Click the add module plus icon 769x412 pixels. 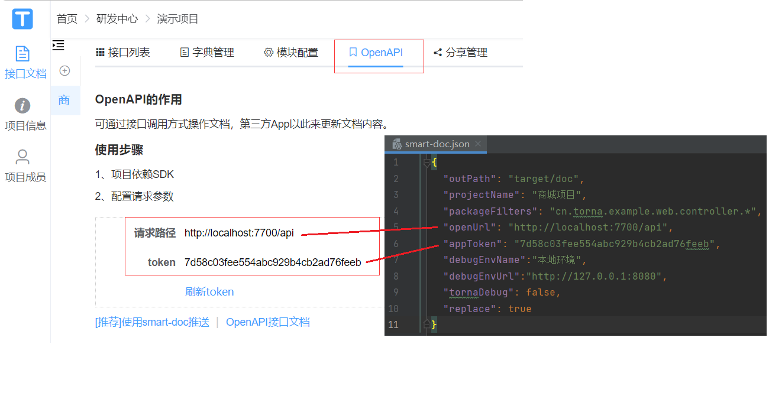(x=65, y=71)
